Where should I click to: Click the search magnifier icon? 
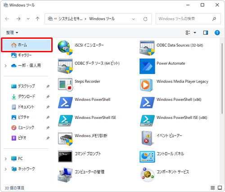click(x=214, y=19)
